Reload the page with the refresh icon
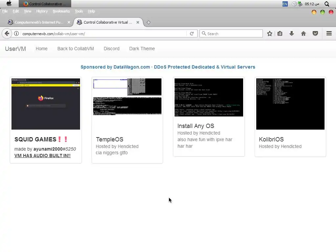The width and height of the screenshot is (336, 252). coord(192,34)
